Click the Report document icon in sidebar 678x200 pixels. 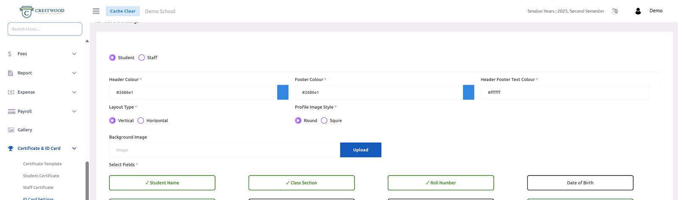click(11, 73)
